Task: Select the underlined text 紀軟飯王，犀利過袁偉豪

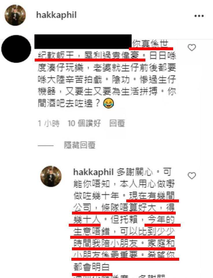Action: pyautogui.click(x=88, y=56)
